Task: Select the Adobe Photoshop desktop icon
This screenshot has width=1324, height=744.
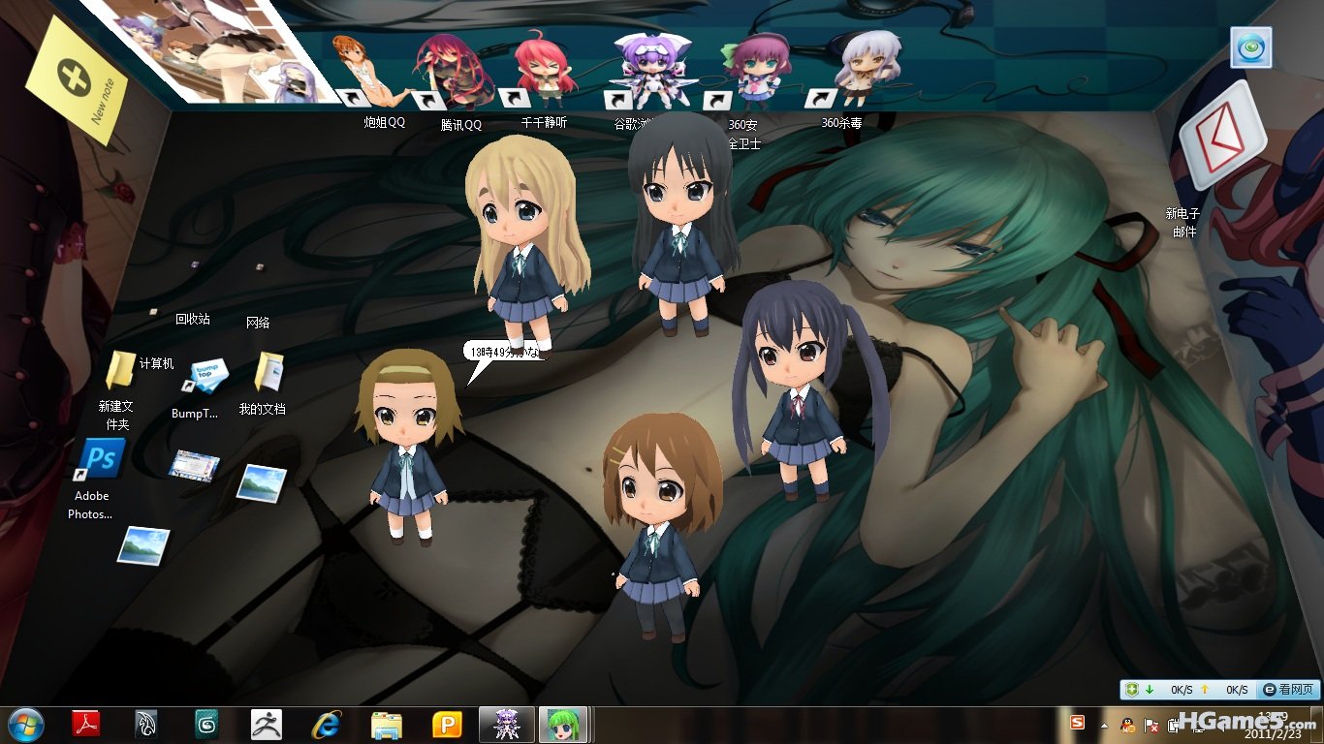Action: tap(102, 458)
